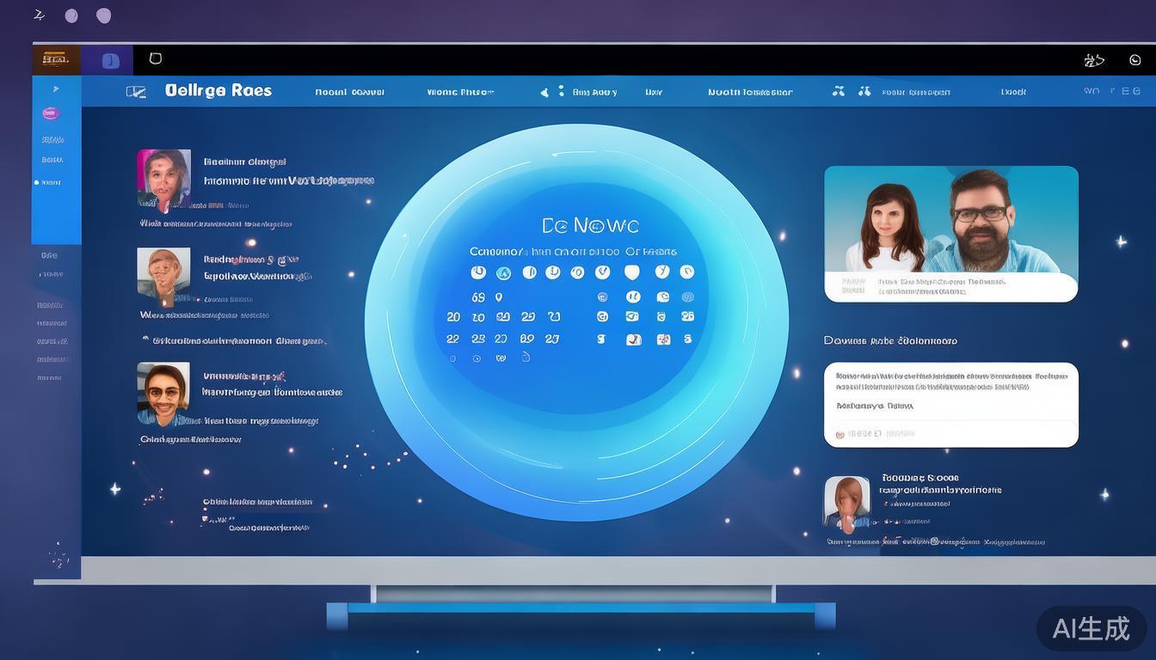Click the logo icon beside Oellrga Raes title
This screenshot has width=1156, height=660.
pyautogui.click(x=136, y=92)
